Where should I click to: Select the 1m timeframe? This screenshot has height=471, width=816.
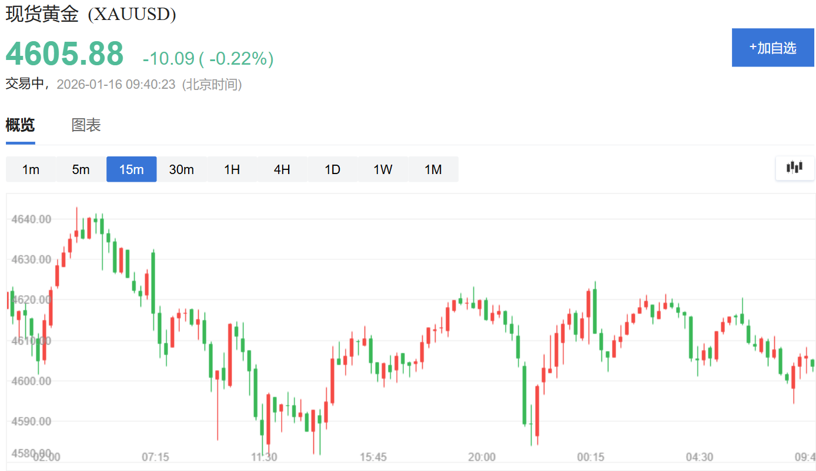click(x=31, y=169)
